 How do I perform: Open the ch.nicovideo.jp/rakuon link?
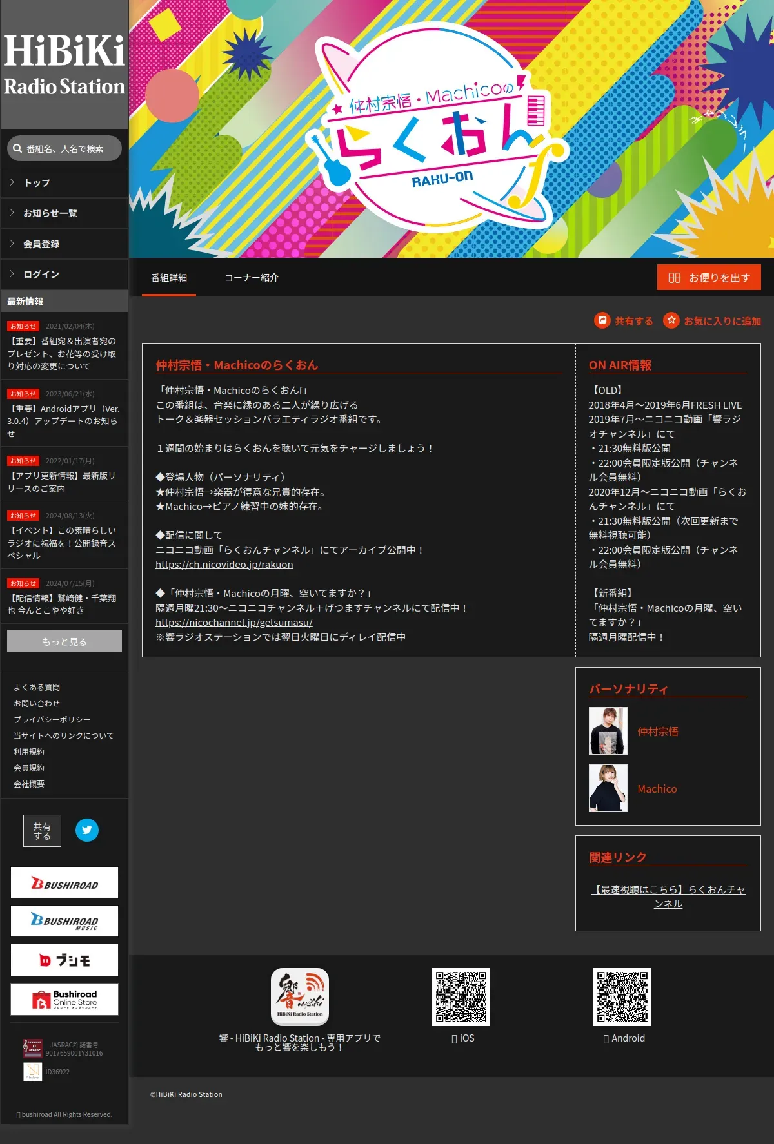point(224,565)
